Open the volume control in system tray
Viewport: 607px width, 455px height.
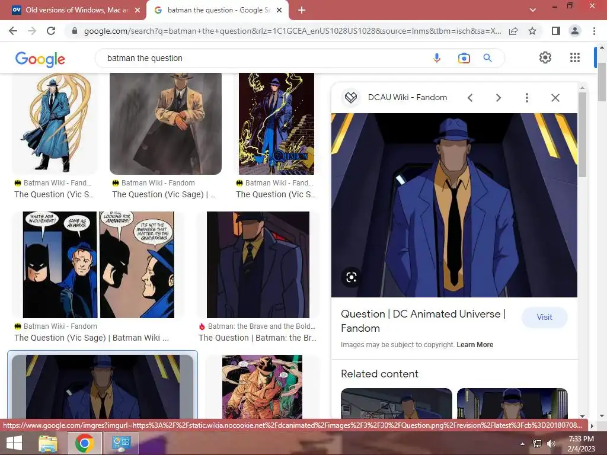pos(551,444)
